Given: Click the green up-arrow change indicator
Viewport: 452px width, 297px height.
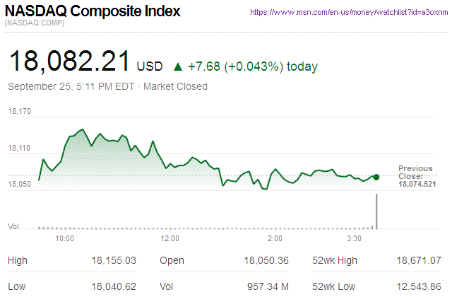Looking at the screenshot, I should tap(177, 67).
